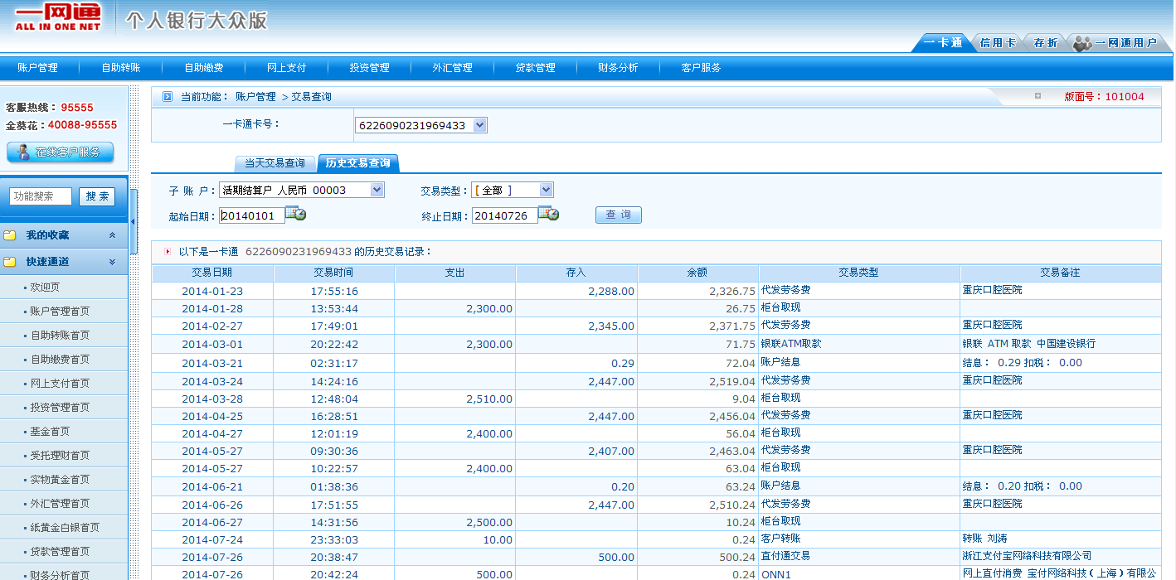
Task: Open 基金首页 in the sidebar
Action: [x=50, y=432]
